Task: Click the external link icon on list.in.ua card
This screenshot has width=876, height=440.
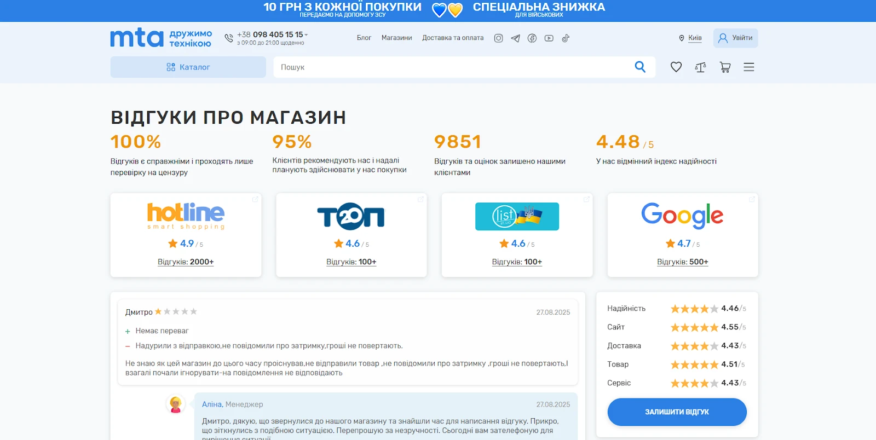Action: [586, 199]
